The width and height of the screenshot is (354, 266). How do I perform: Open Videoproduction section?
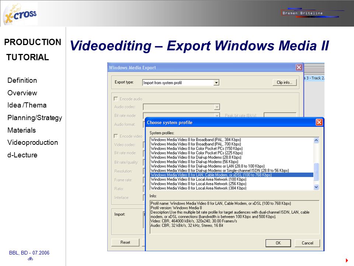click(33, 143)
